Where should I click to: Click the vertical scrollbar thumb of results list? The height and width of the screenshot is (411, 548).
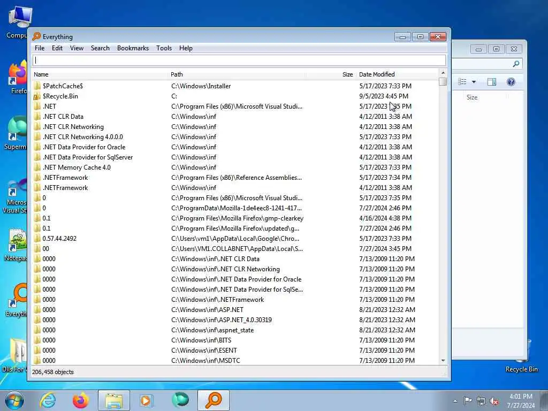click(443, 81)
